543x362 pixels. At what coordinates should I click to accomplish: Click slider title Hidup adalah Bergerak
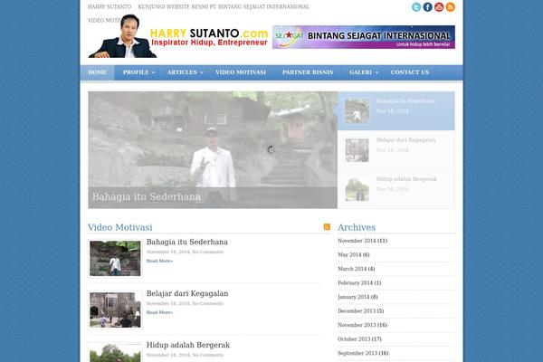pos(406,179)
